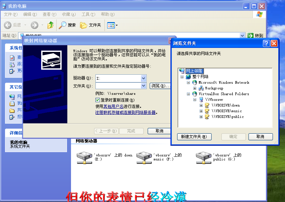285x202 pixels.
Task: Select network drive public (G:) icon
Action: pyautogui.click(x=204, y=158)
